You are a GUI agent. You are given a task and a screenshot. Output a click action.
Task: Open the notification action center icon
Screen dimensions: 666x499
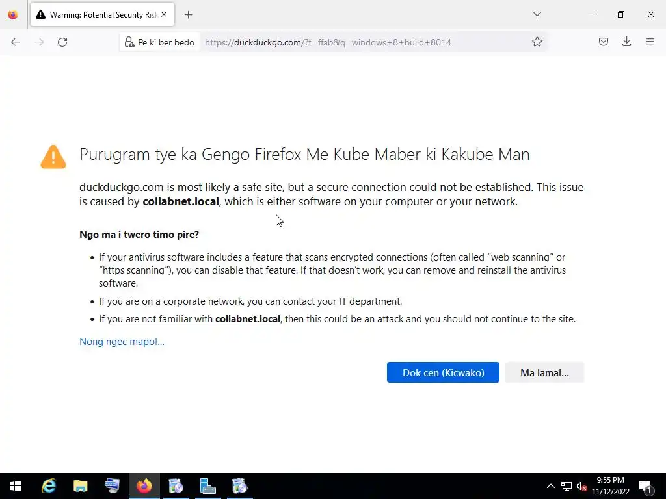pos(645,486)
